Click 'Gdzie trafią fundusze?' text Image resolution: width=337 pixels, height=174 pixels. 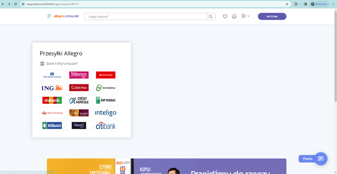pos(62,63)
